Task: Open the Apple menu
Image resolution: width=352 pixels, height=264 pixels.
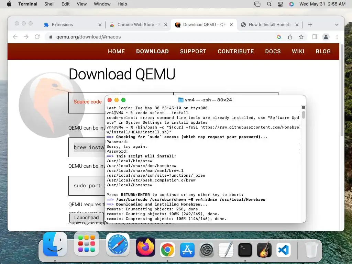Action: 9,4
